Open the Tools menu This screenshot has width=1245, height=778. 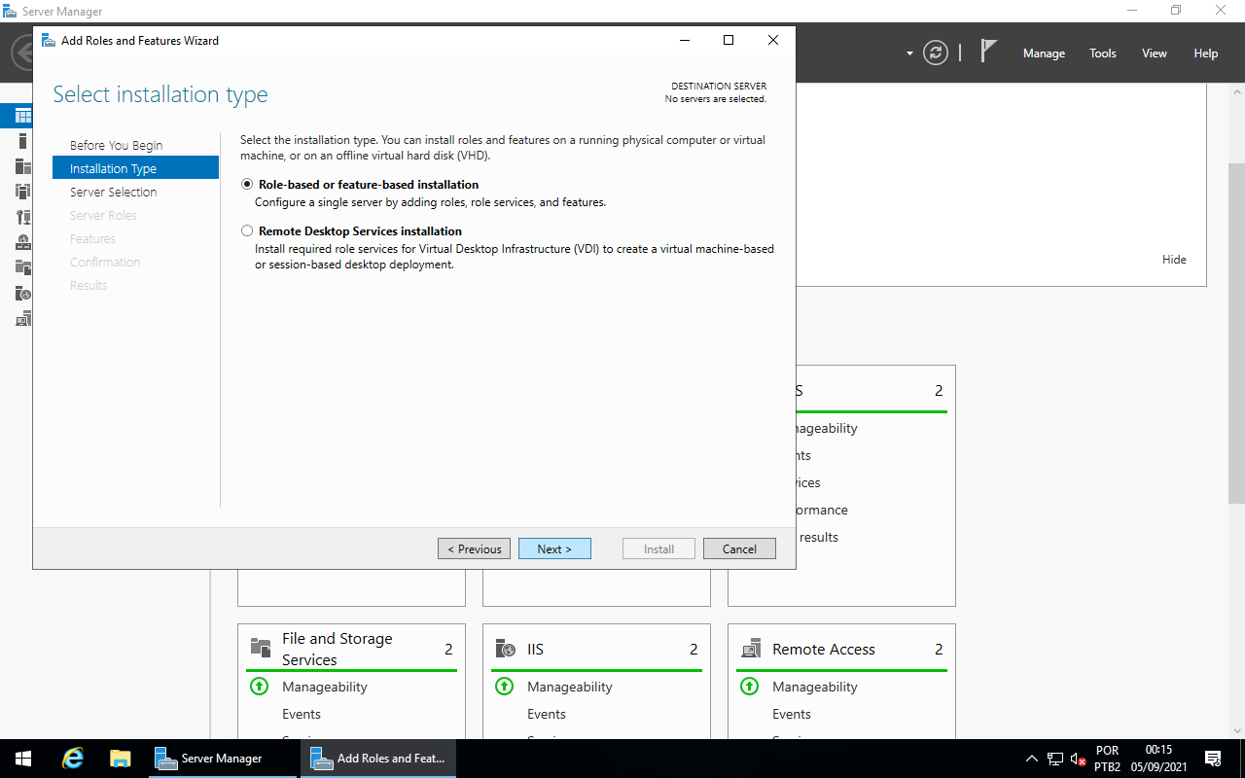1102,53
